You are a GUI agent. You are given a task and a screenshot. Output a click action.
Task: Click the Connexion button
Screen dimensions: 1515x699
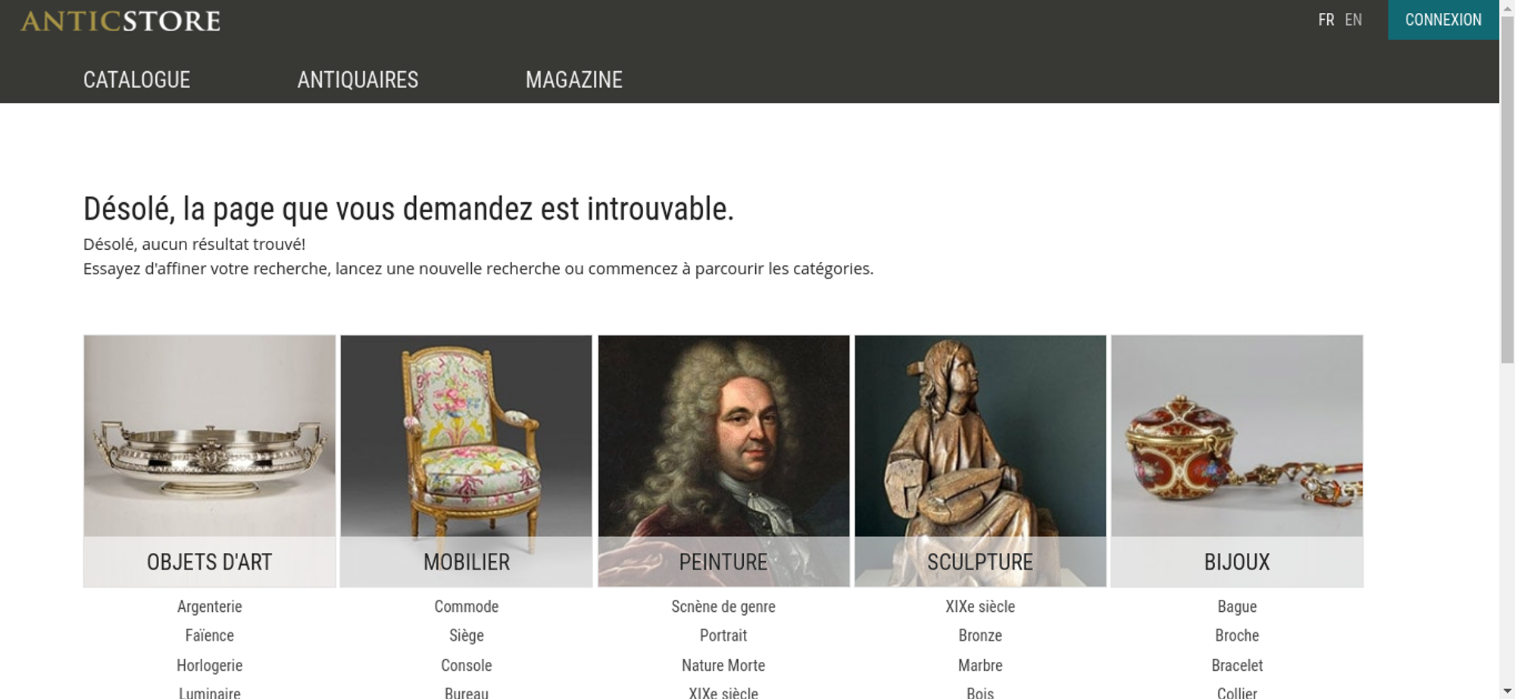point(1443,20)
